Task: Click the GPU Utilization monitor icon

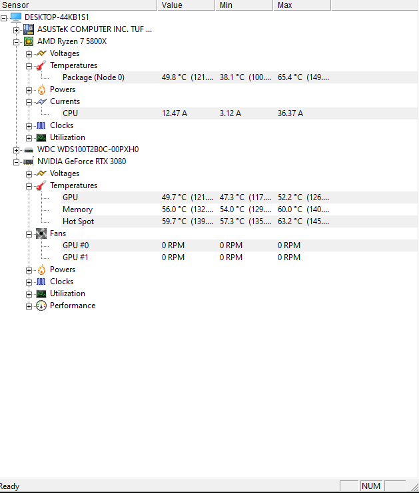Action: coord(41,294)
